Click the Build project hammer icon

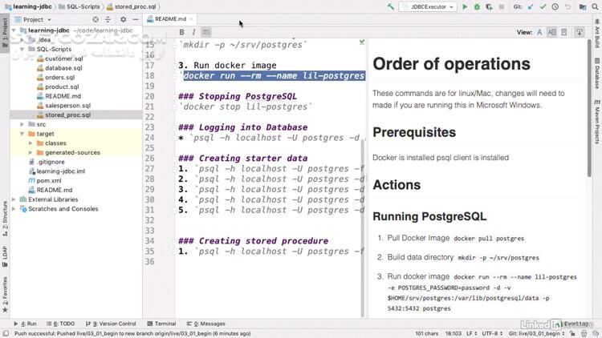tap(391, 6)
